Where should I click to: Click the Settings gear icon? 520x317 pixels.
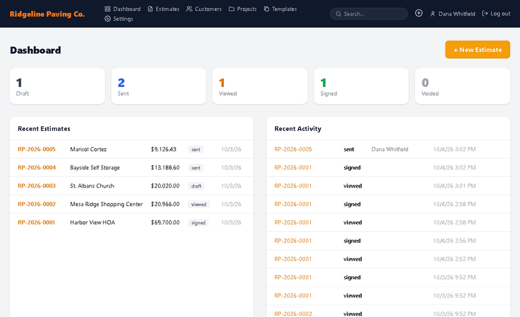click(108, 18)
